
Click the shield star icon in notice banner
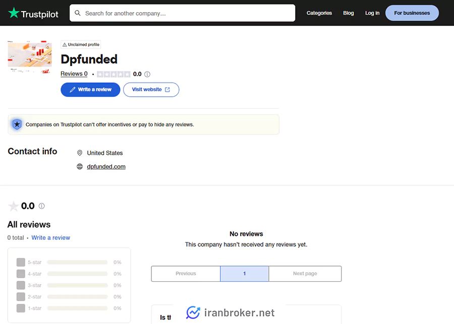(17, 124)
